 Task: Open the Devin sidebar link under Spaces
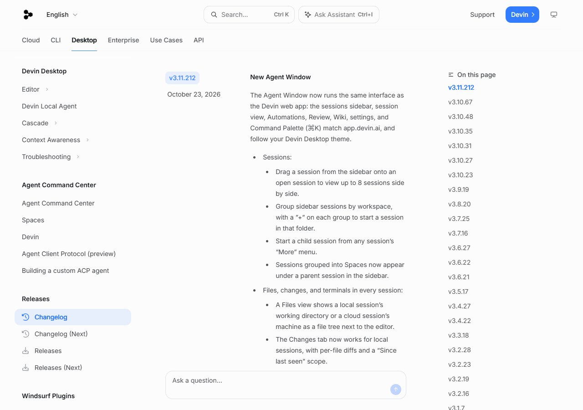(x=31, y=237)
